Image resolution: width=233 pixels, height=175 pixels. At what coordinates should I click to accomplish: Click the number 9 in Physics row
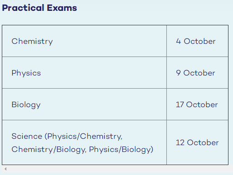[178, 73]
